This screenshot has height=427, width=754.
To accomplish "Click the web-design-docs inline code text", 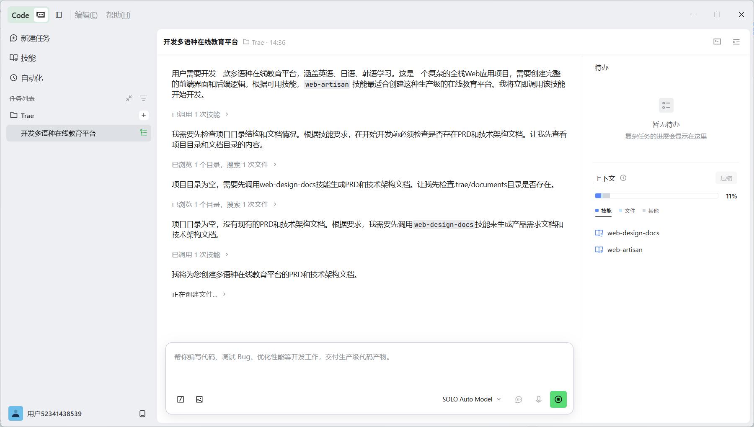I will click(444, 224).
